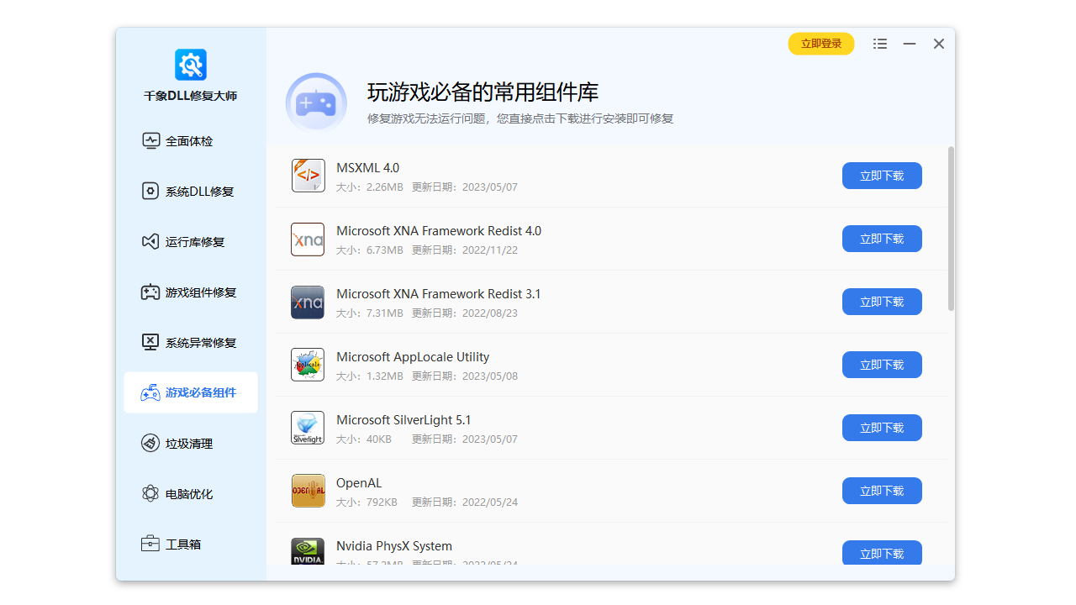Download Microsoft SilverLight 5.1
The height and width of the screenshot is (605, 1076).
coord(881,428)
